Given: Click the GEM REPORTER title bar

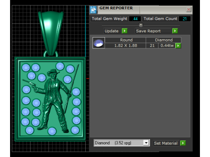Looking at the screenshot, I should pos(141,10).
